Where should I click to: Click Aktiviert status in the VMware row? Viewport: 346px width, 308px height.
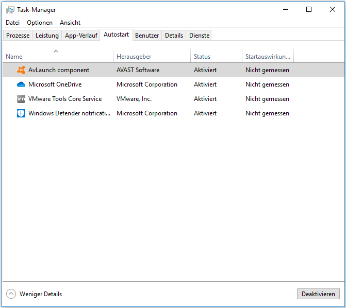pyautogui.click(x=205, y=99)
